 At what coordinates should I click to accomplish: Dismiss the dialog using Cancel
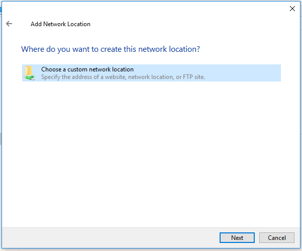click(277, 238)
